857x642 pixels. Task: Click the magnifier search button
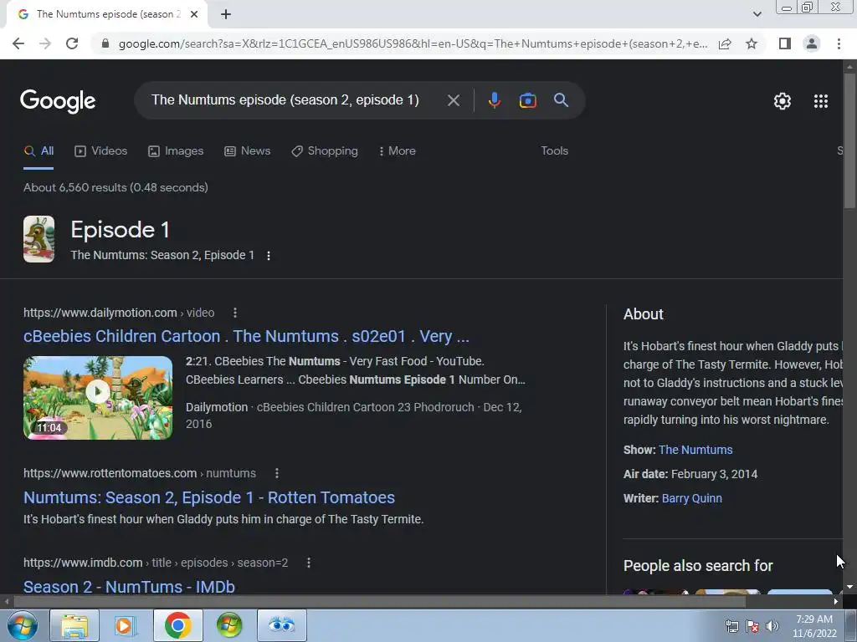click(561, 100)
